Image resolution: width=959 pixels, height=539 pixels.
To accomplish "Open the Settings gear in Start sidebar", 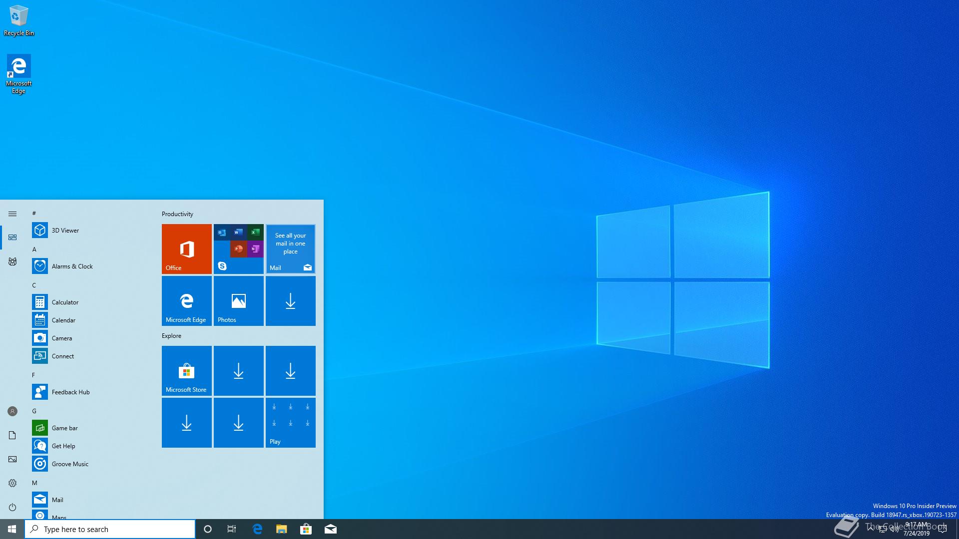I will [x=12, y=483].
